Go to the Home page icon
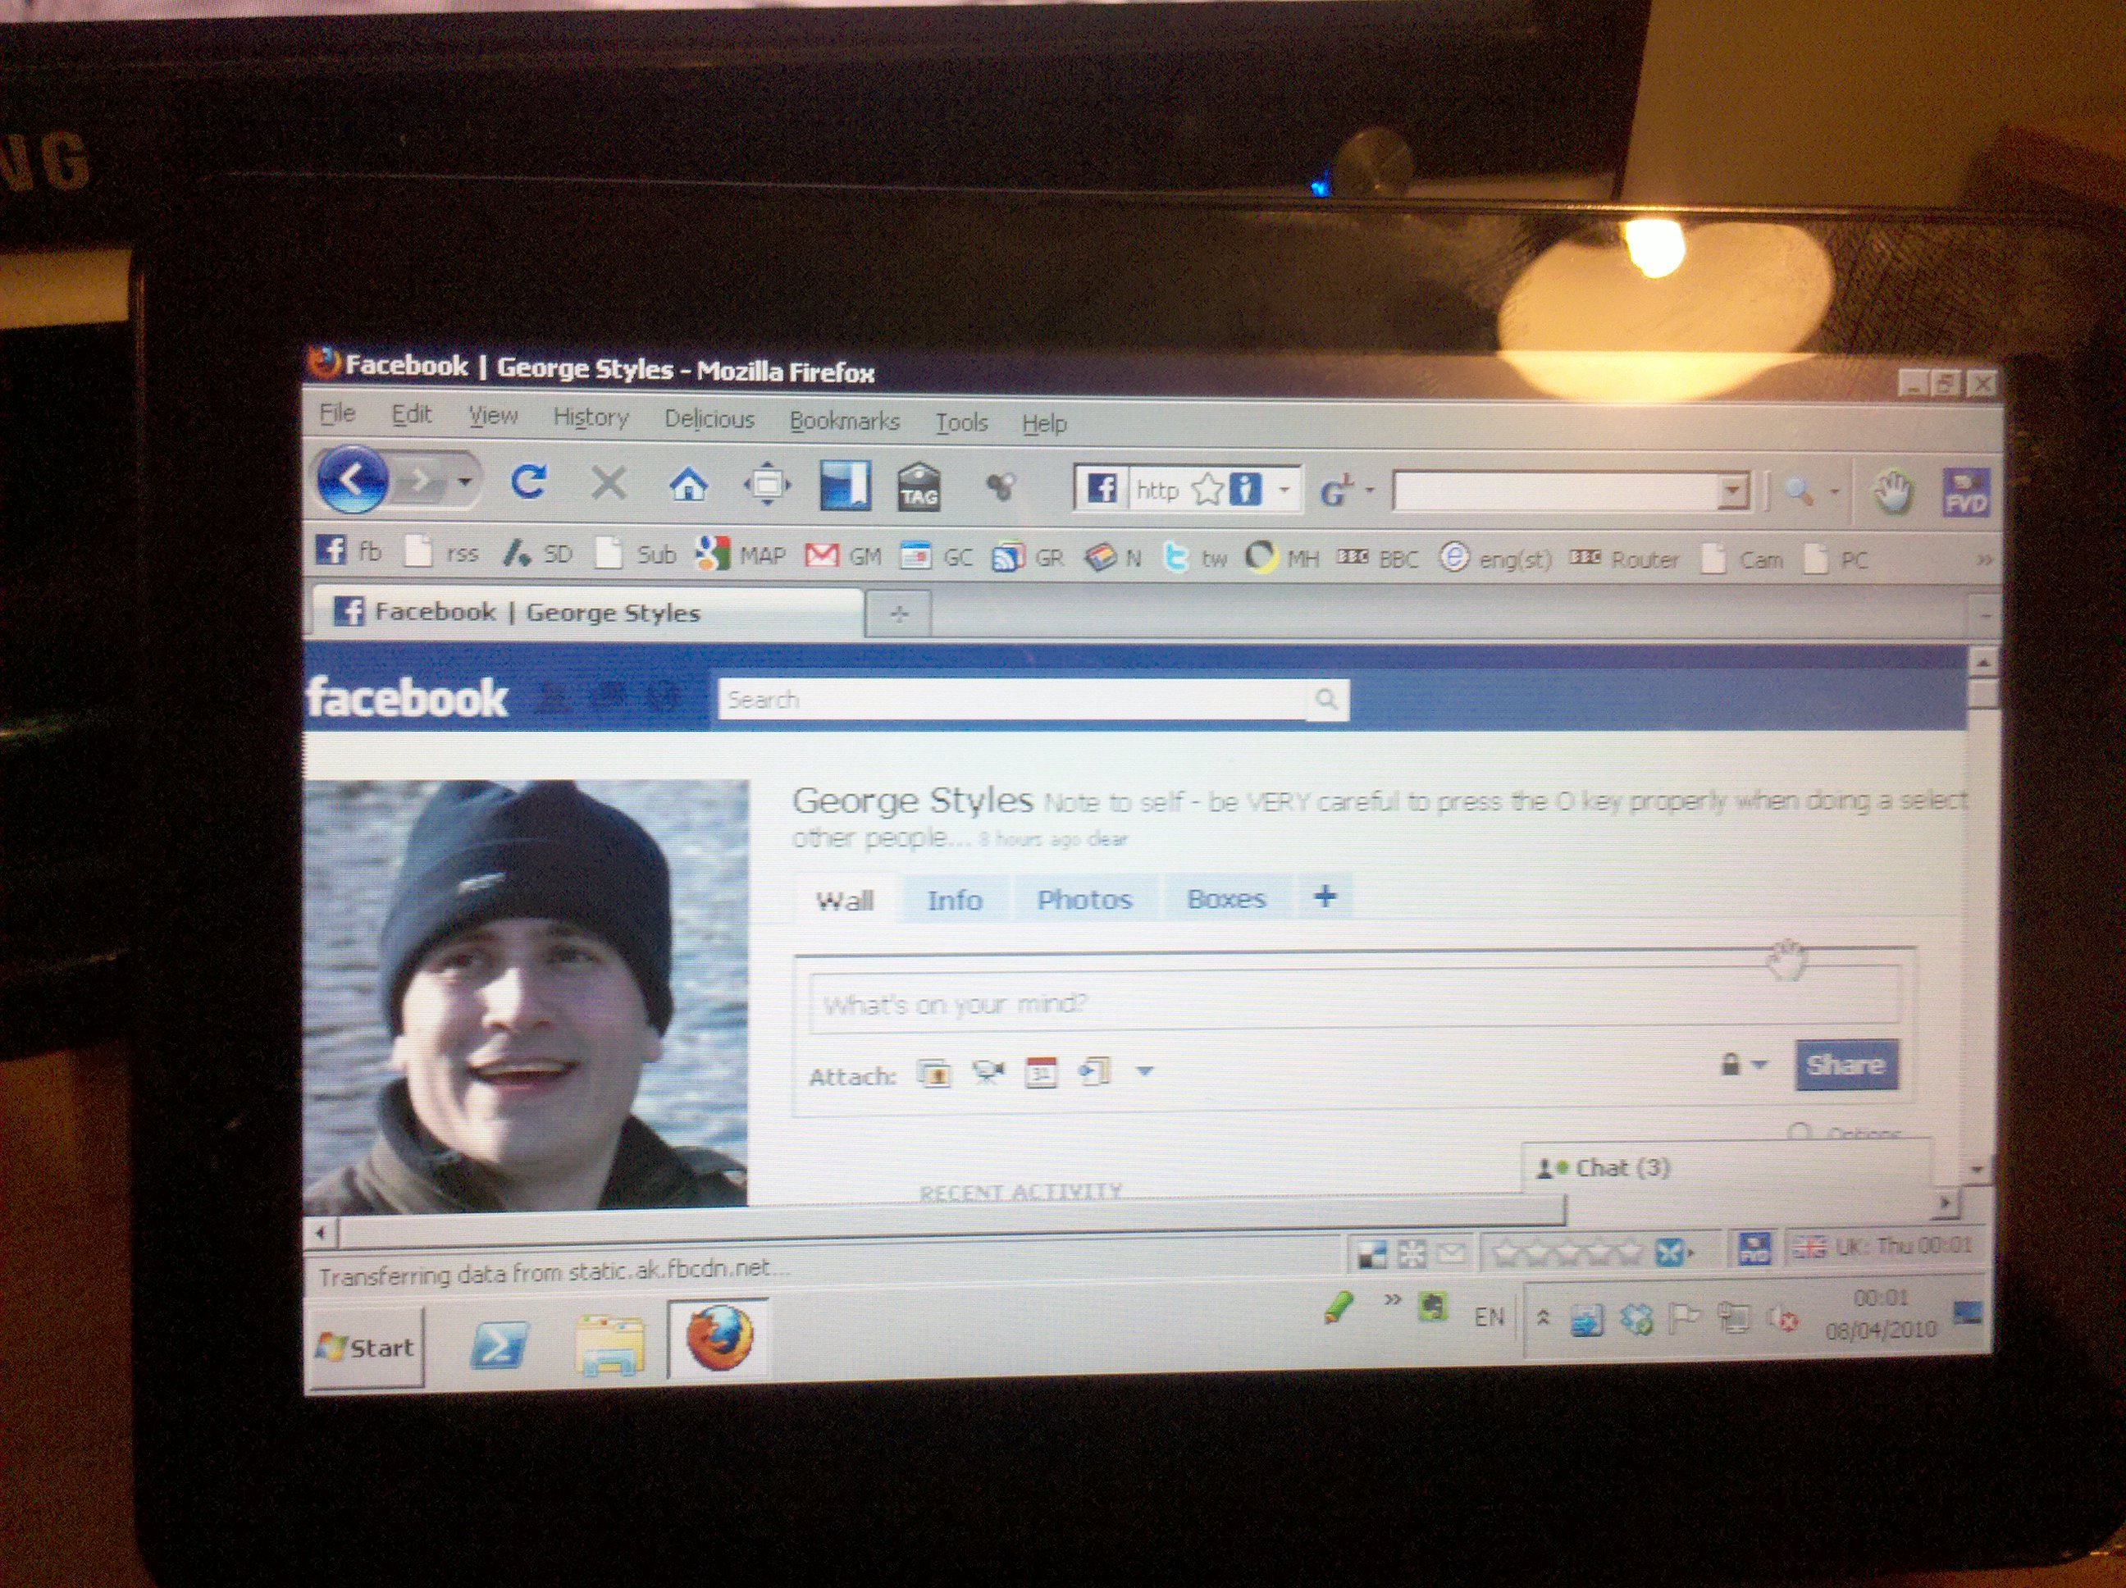 pos(688,485)
